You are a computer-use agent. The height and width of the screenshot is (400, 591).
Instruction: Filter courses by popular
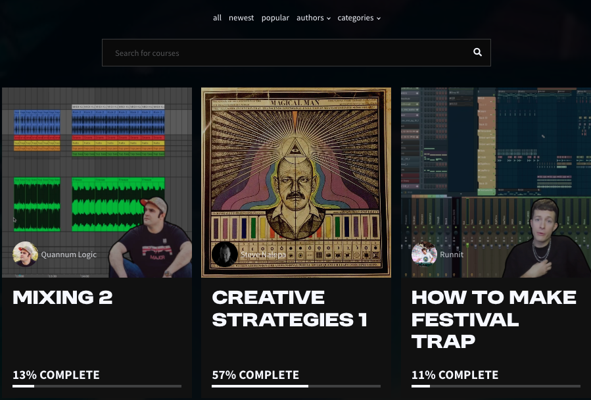[x=275, y=18]
